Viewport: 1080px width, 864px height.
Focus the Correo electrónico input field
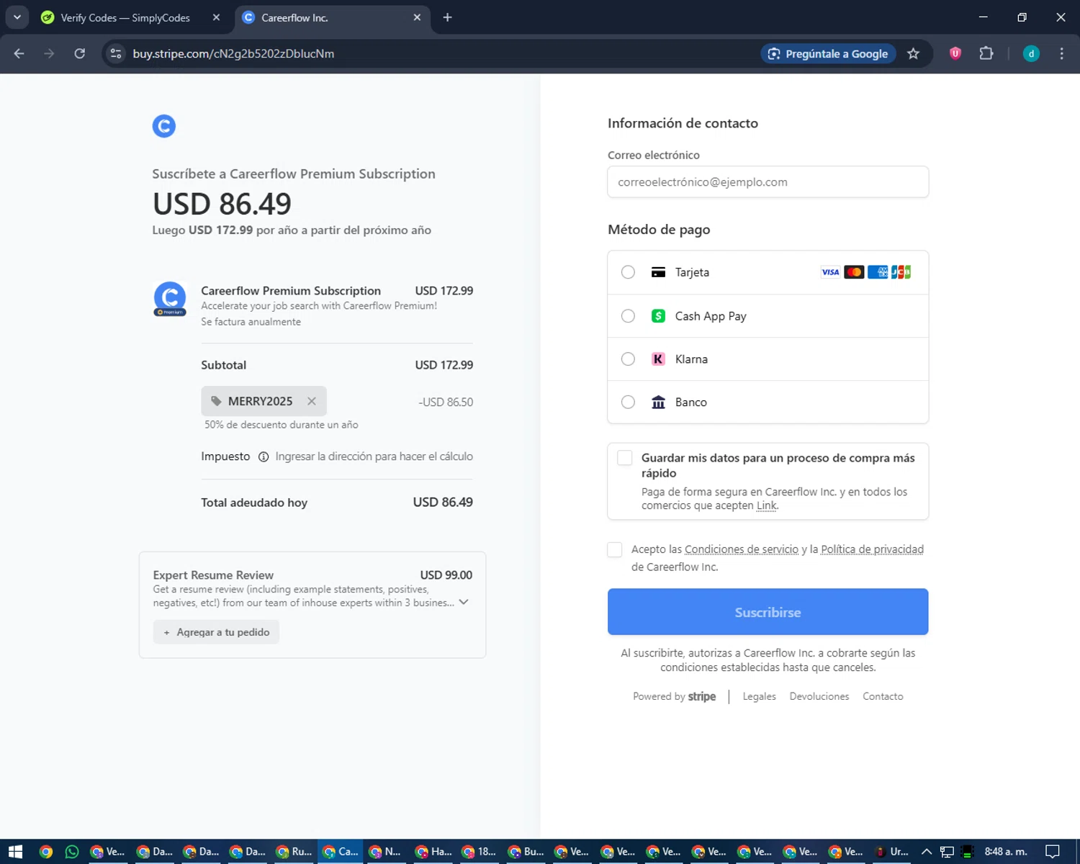point(768,182)
